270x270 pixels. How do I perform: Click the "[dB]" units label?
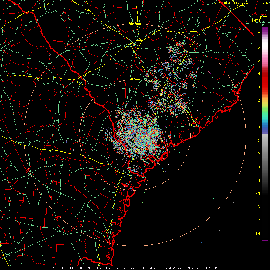[x=256, y=21]
